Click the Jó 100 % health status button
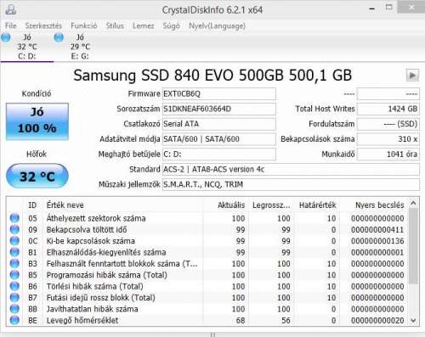The width and height of the screenshot is (425, 337). [x=37, y=121]
